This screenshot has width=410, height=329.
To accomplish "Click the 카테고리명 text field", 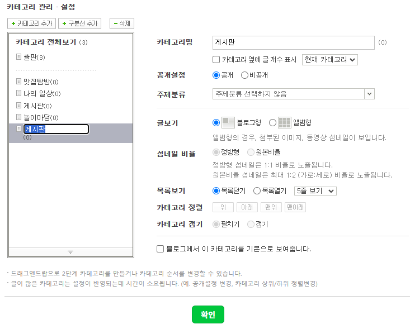I will 294,42.
